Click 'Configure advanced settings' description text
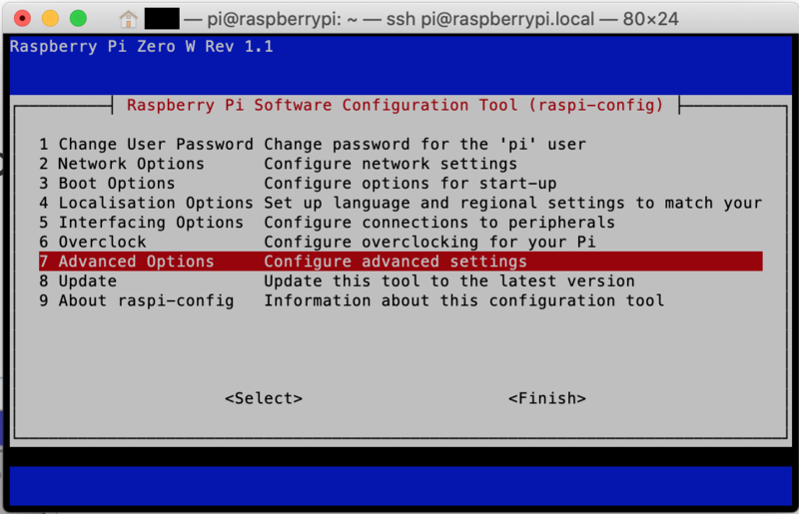 pyautogui.click(x=396, y=261)
